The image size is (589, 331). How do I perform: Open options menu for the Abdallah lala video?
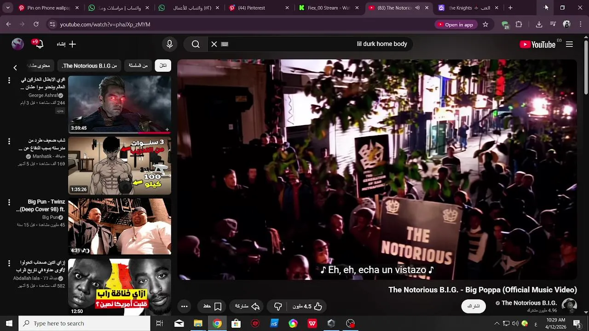9,263
